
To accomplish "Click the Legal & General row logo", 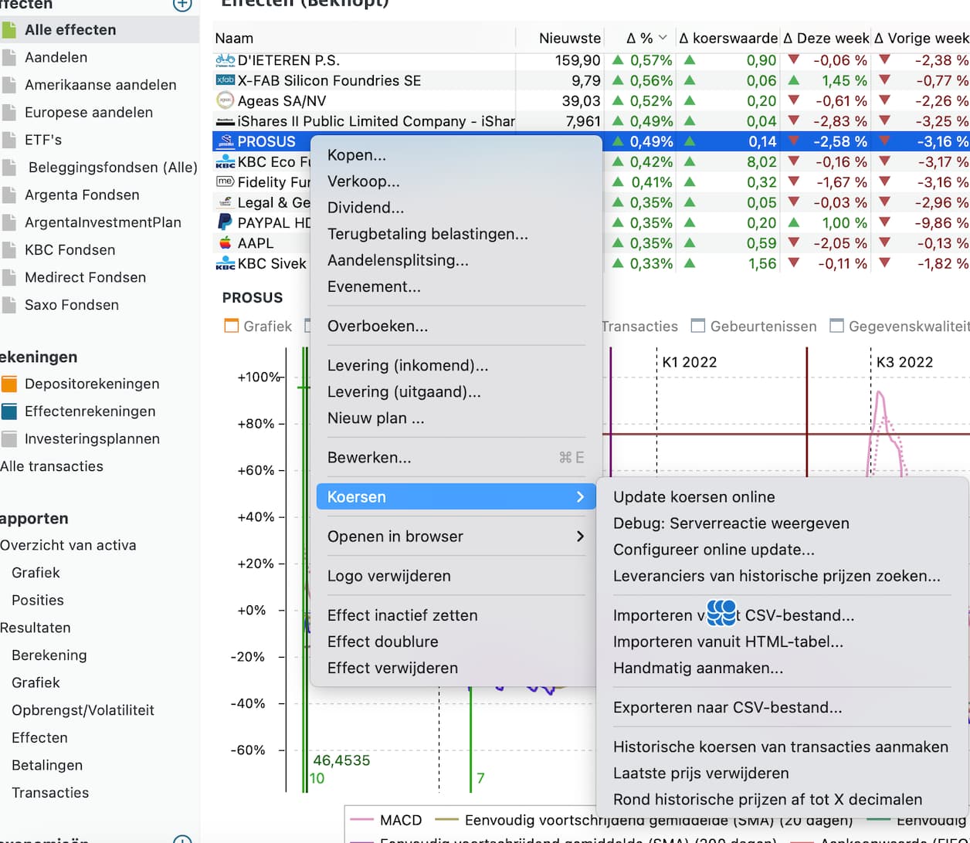I will pyautogui.click(x=225, y=202).
